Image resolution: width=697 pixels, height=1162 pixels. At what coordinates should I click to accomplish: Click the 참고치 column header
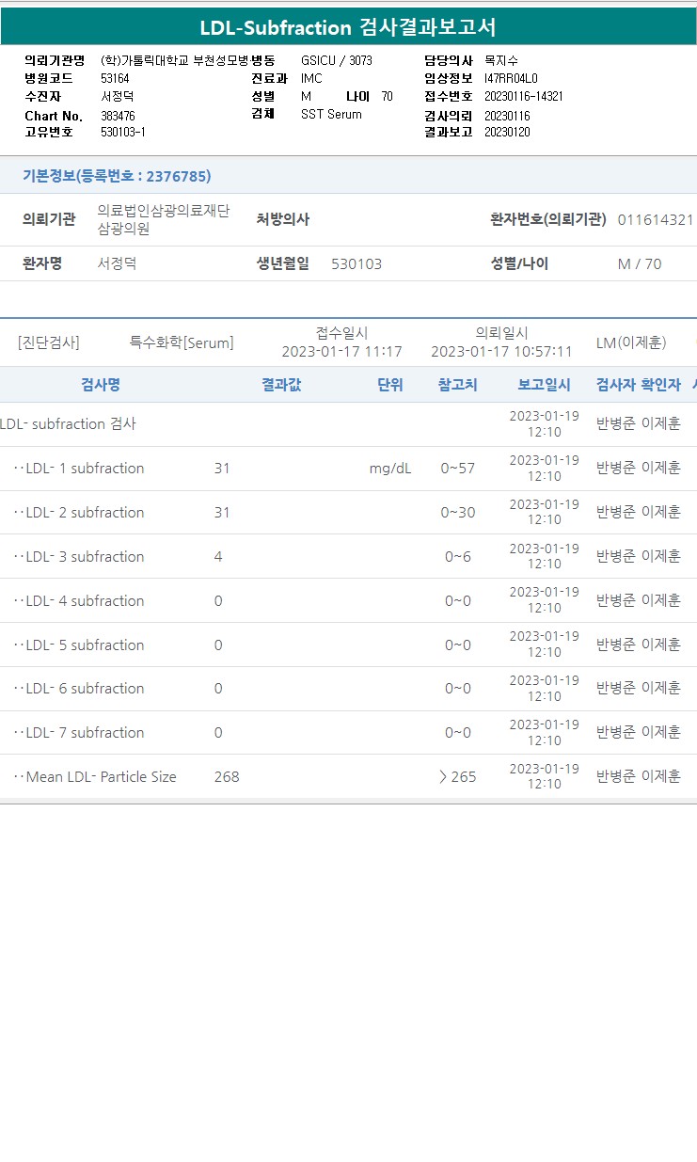458,385
